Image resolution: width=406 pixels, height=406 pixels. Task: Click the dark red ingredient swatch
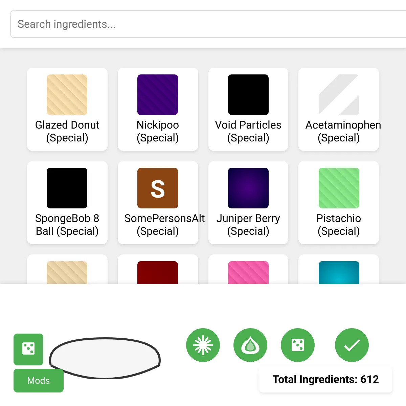(x=158, y=272)
